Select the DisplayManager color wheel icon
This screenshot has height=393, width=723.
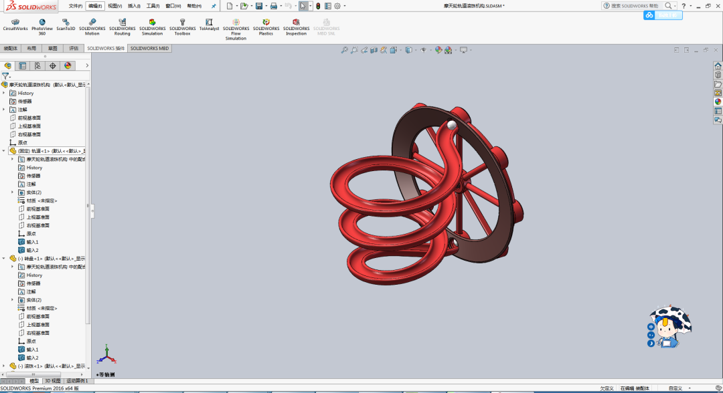66,65
